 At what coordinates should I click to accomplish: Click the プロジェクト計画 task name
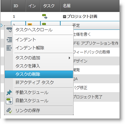[82, 17]
